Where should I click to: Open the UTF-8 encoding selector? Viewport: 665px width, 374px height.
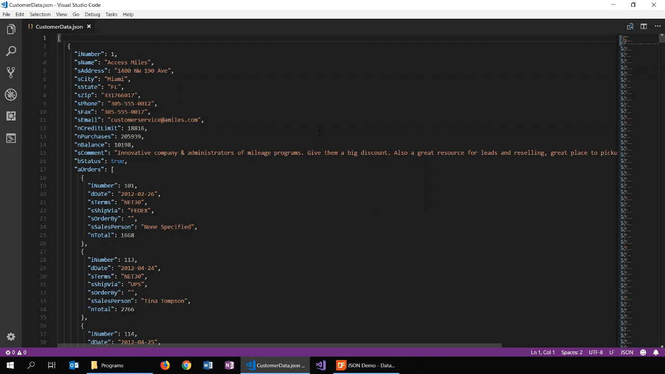[595, 352]
